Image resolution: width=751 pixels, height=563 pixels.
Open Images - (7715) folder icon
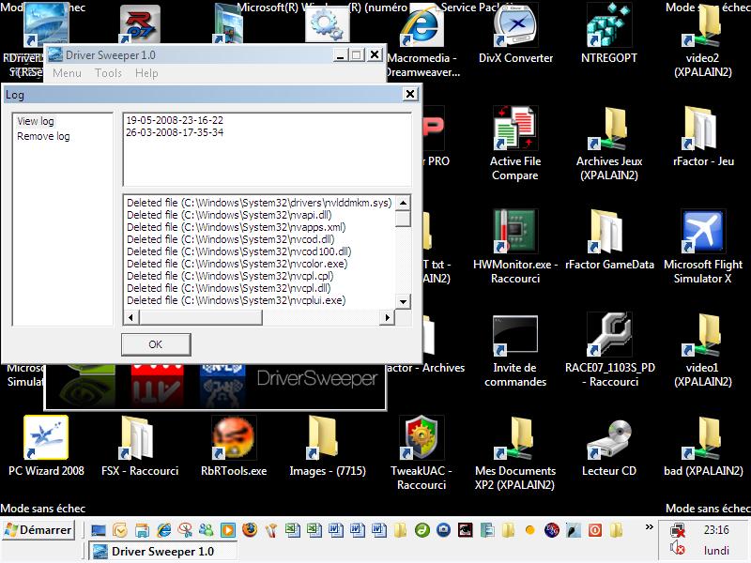(328, 447)
